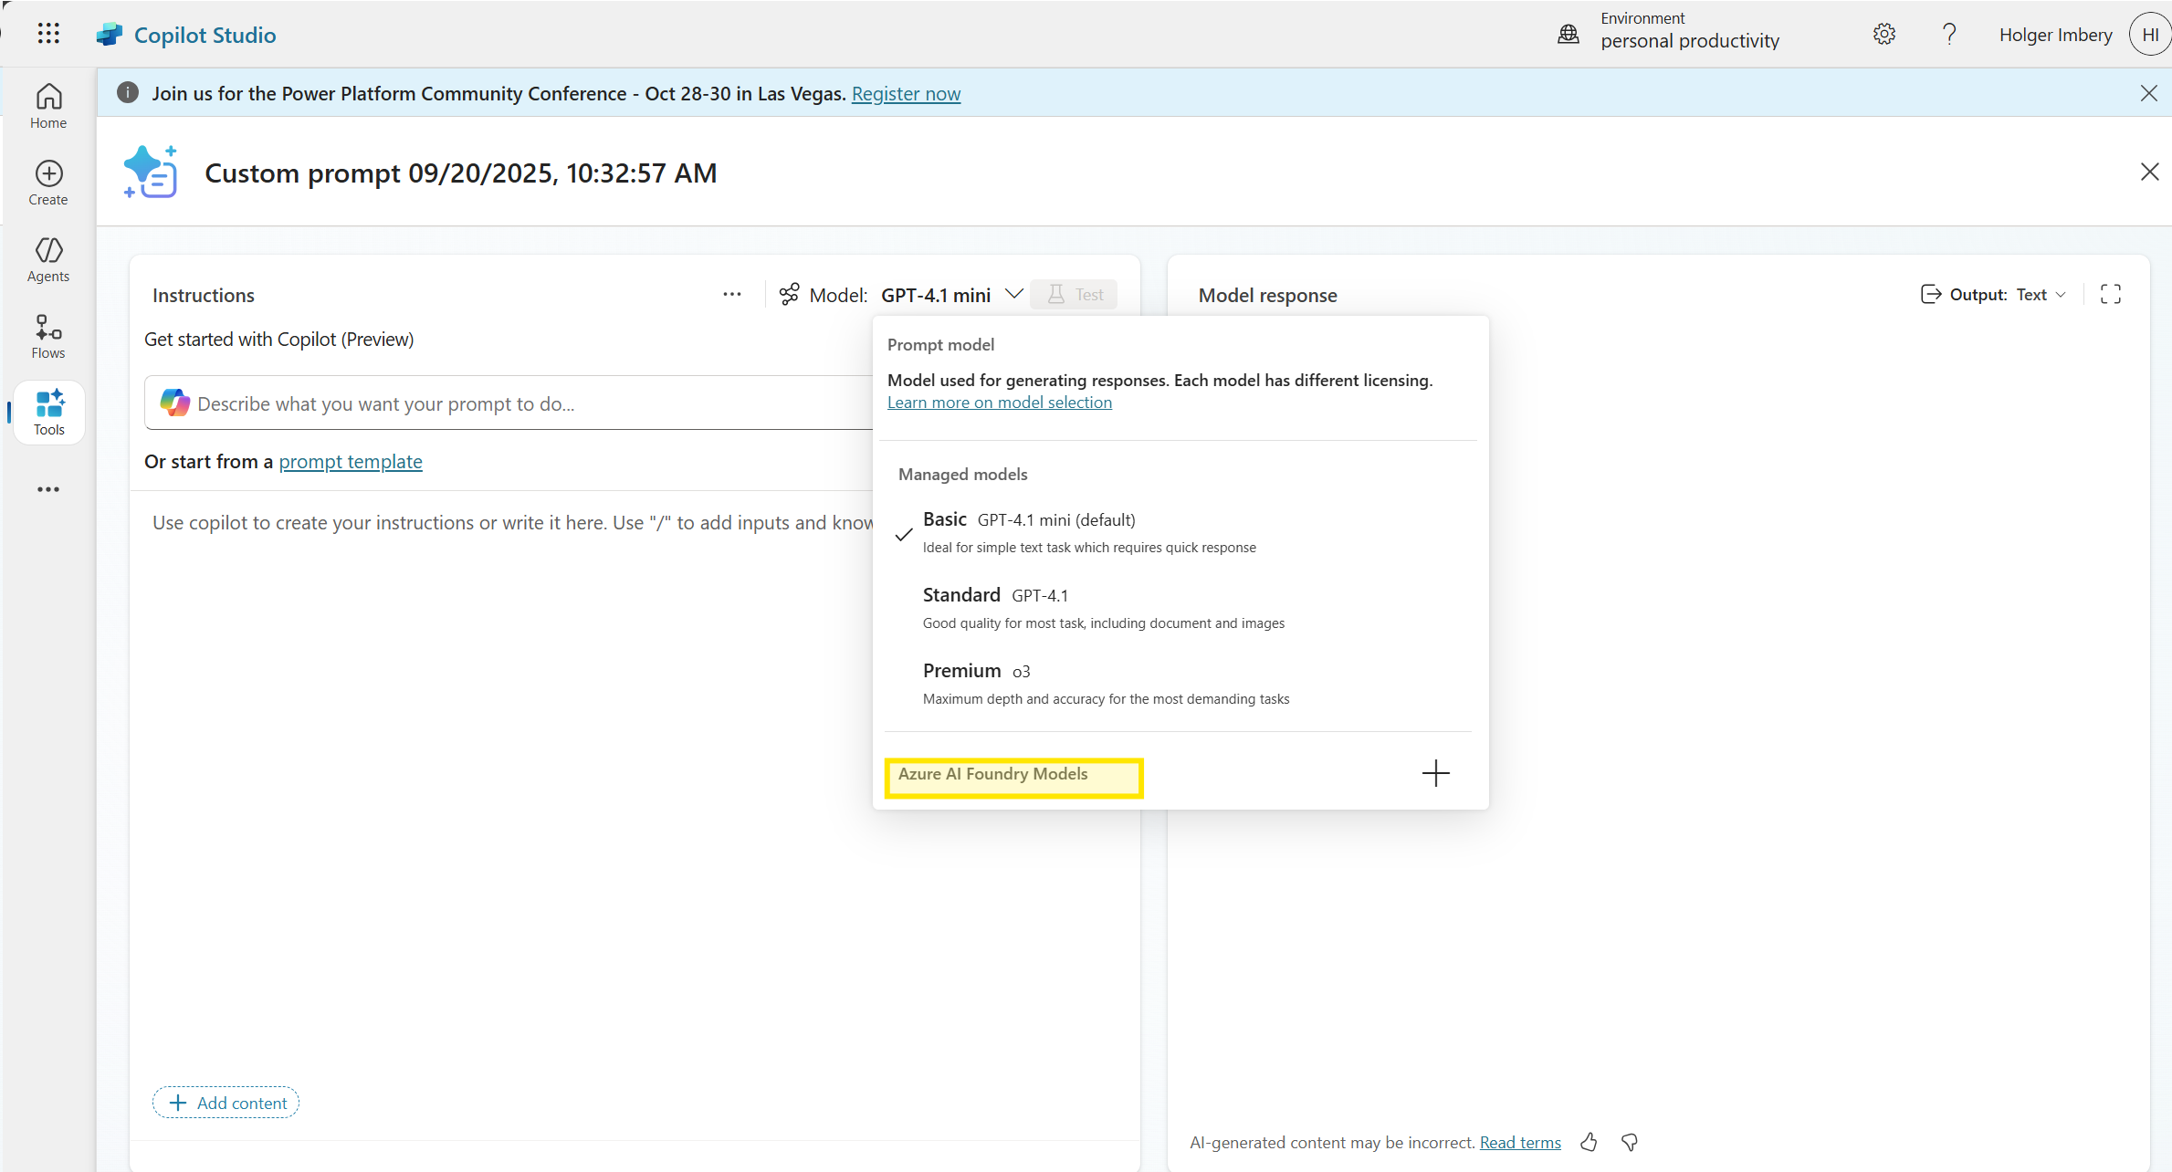Click the Add content button
Image resolution: width=2172 pixels, height=1172 pixels.
pyautogui.click(x=226, y=1103)
